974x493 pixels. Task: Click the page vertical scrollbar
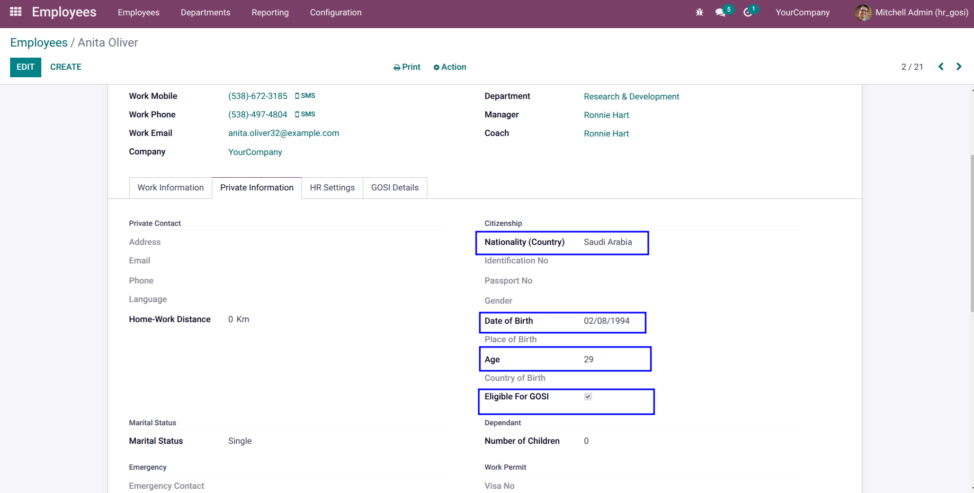[x=971, y=233]
